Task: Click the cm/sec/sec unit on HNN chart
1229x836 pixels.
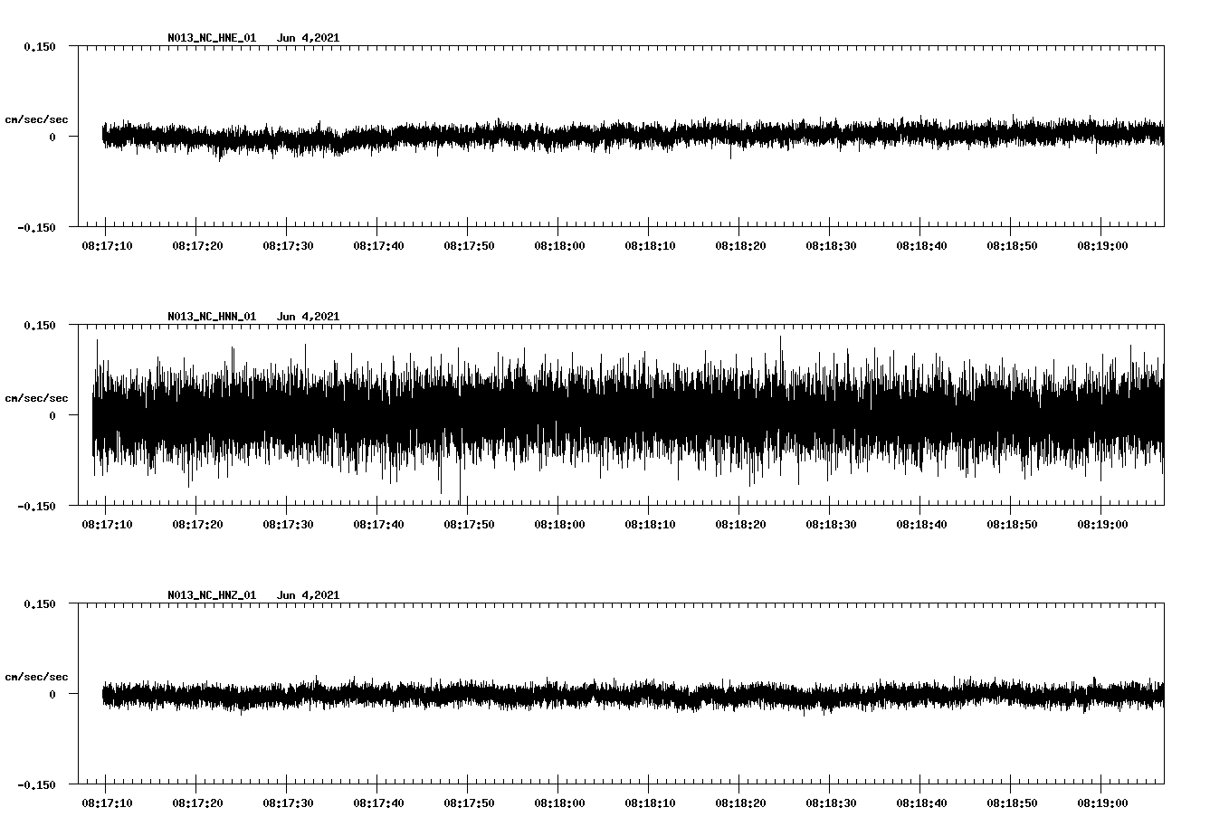Action: (x=36, y=398)
